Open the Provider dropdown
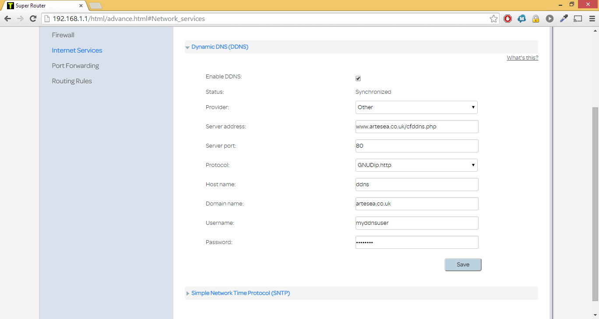 pos(416,107)
